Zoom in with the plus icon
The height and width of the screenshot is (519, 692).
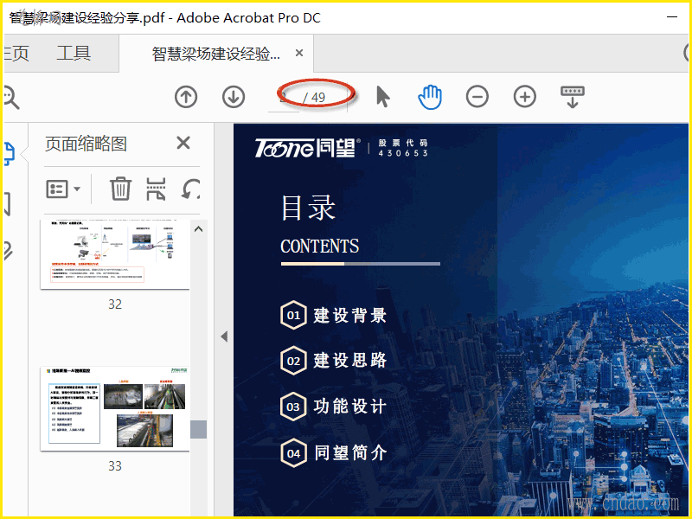pos(525,97)
